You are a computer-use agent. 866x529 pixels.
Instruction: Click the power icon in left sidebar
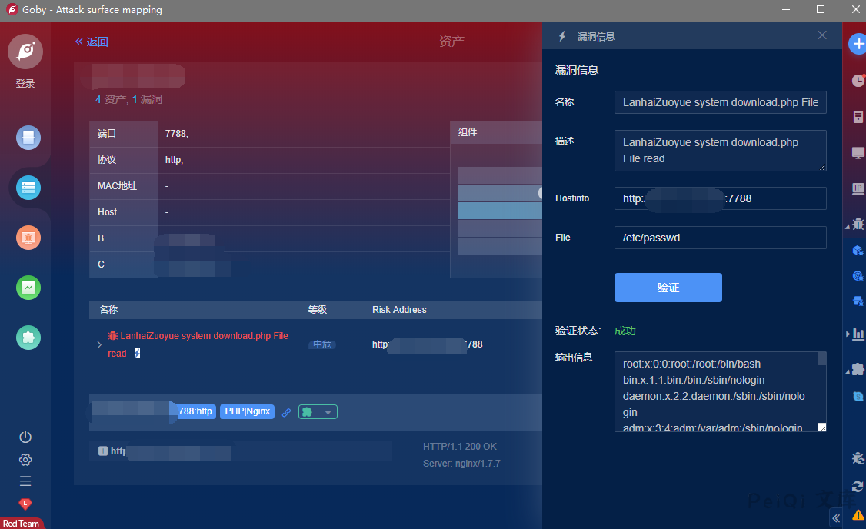(25, 437)
